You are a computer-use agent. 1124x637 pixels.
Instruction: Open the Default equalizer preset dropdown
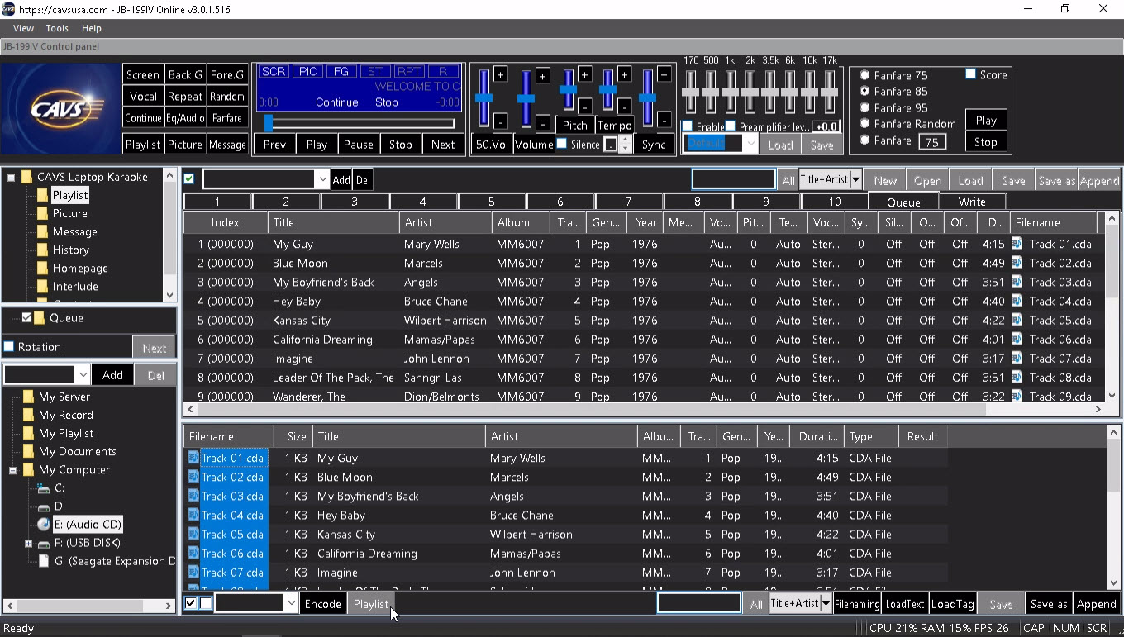pyautogui.click(x=750, y=144)
